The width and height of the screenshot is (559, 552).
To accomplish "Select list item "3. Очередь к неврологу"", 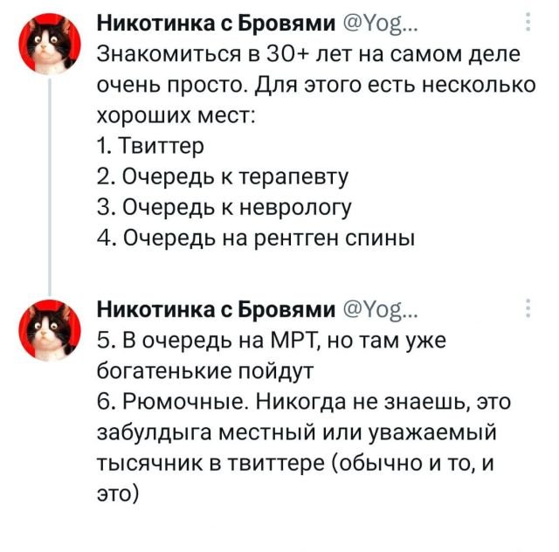I will pyautogui.click(x=225, y=207).
